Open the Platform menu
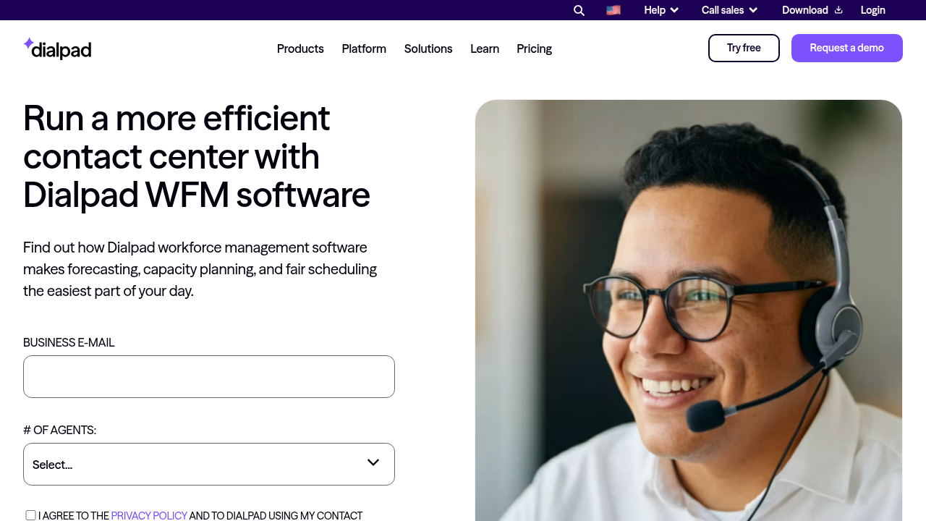The width and height of the screenshot is (926, 521). 364,48
